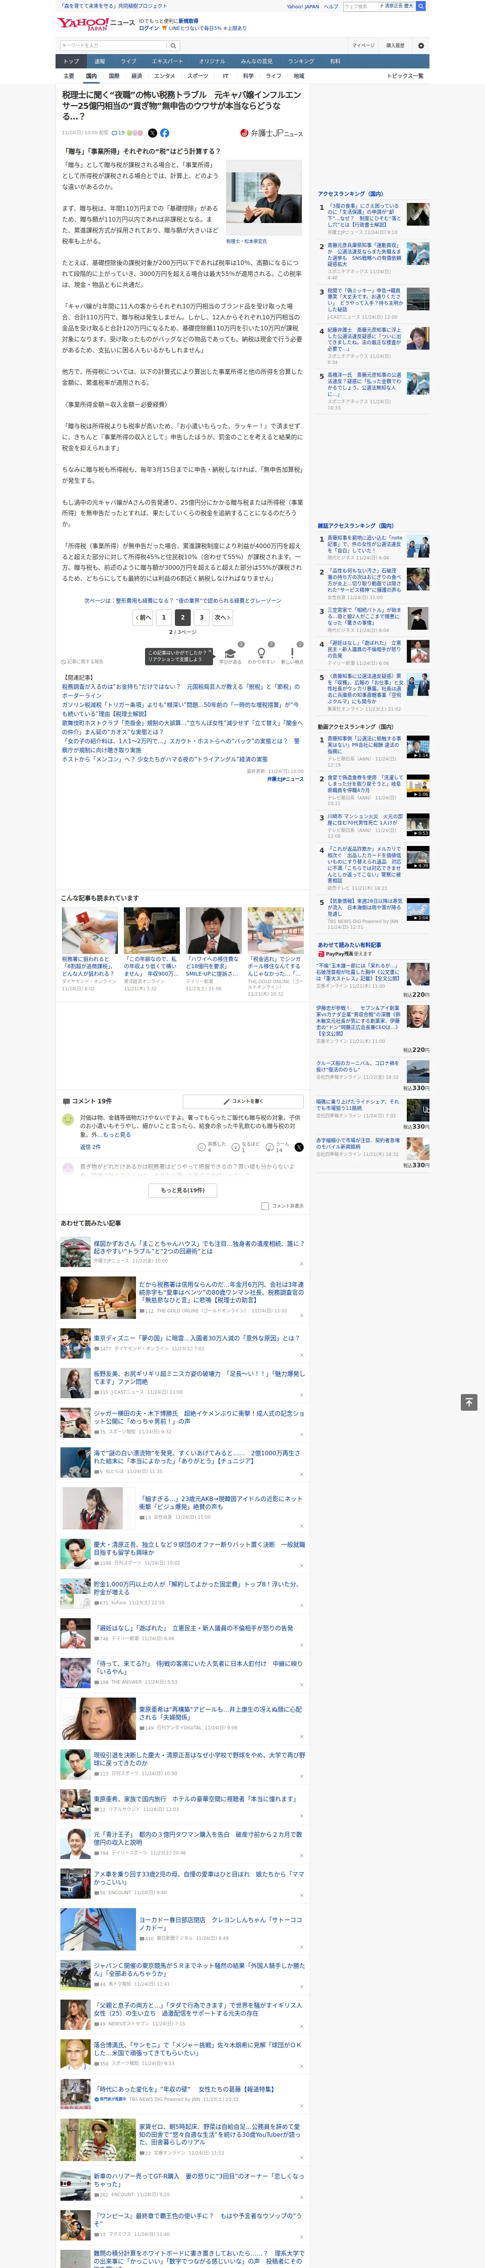Viewport: 485px width, 2268px height.
Task: Share the article on X
Action: [152, 133]
